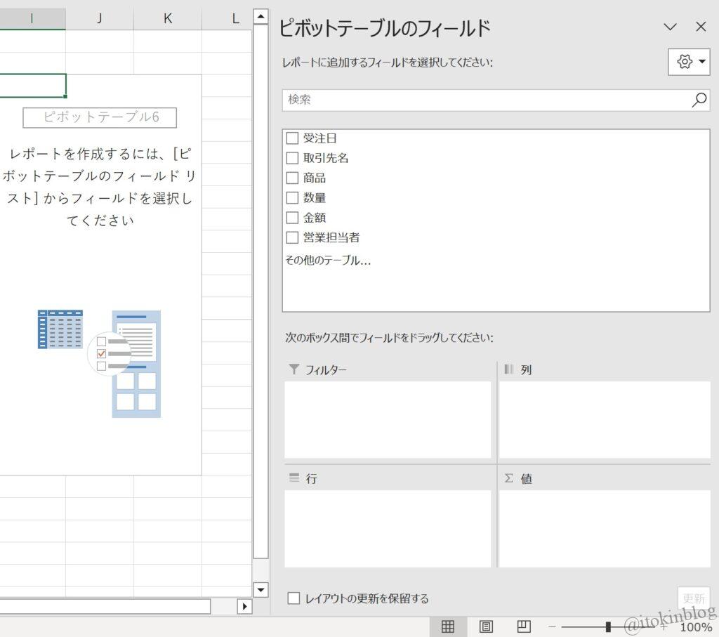
Task: Open その他のテーブル... link
Action: click(328, 261)
